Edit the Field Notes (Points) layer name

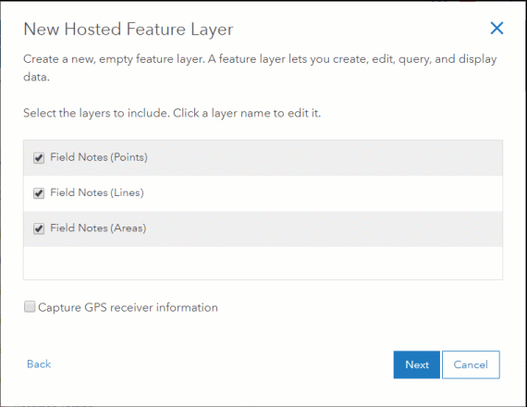click(x=99, y=157)
